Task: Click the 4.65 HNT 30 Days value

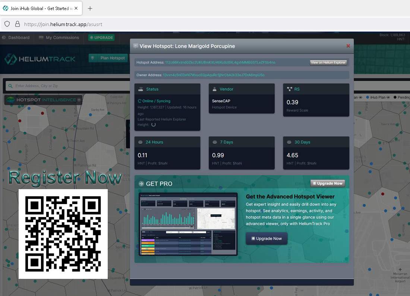Action: [x=292, y=155]
